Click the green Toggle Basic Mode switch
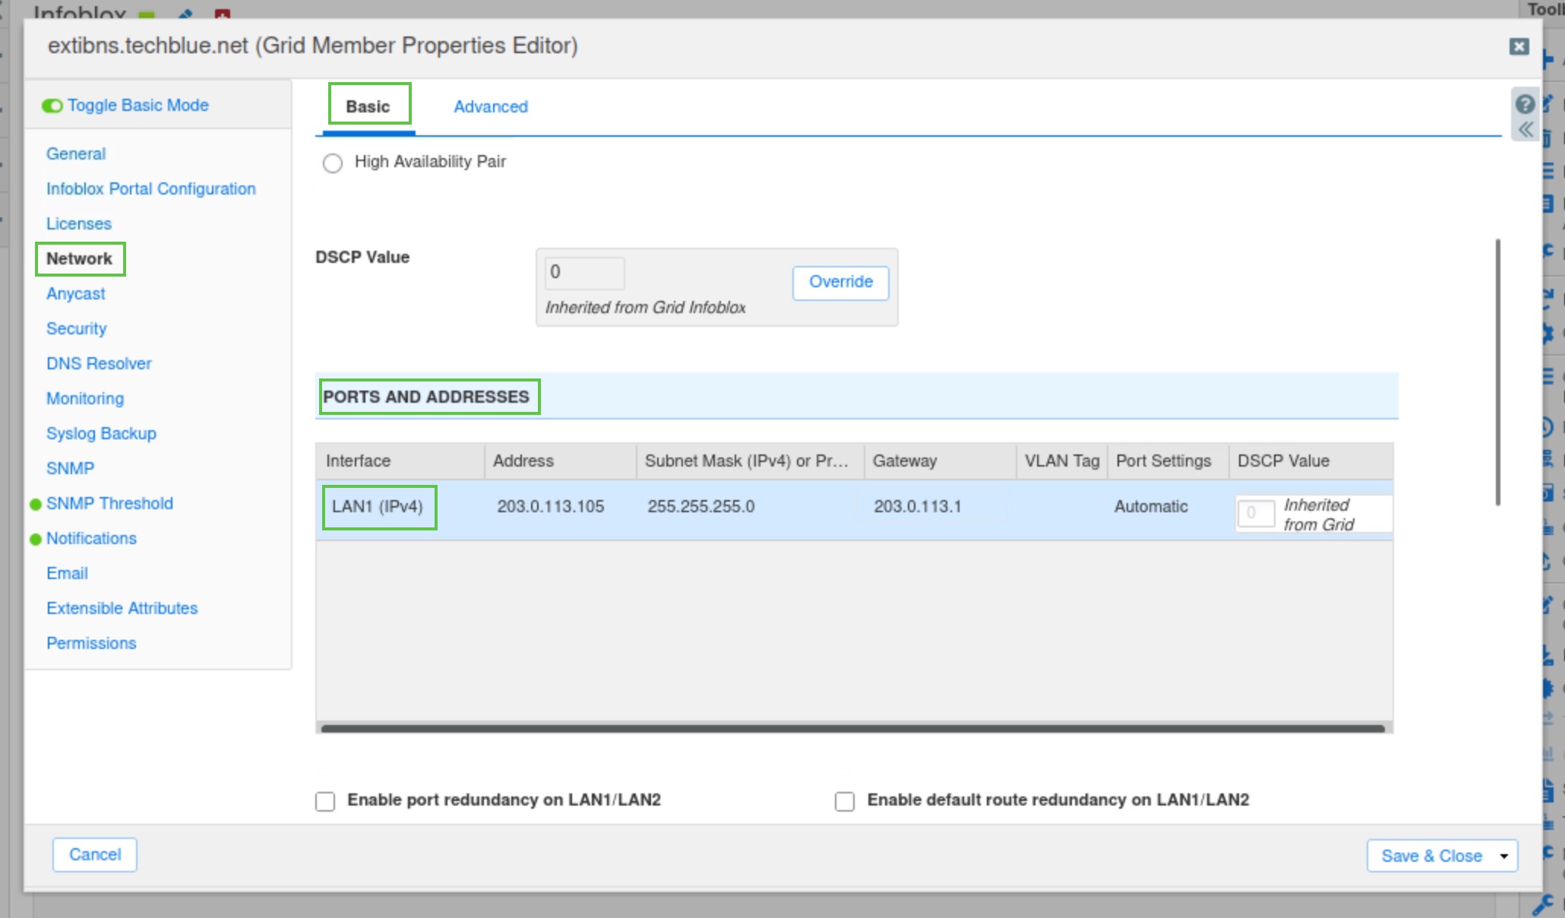1565x918 pixels. pos(52,106)
